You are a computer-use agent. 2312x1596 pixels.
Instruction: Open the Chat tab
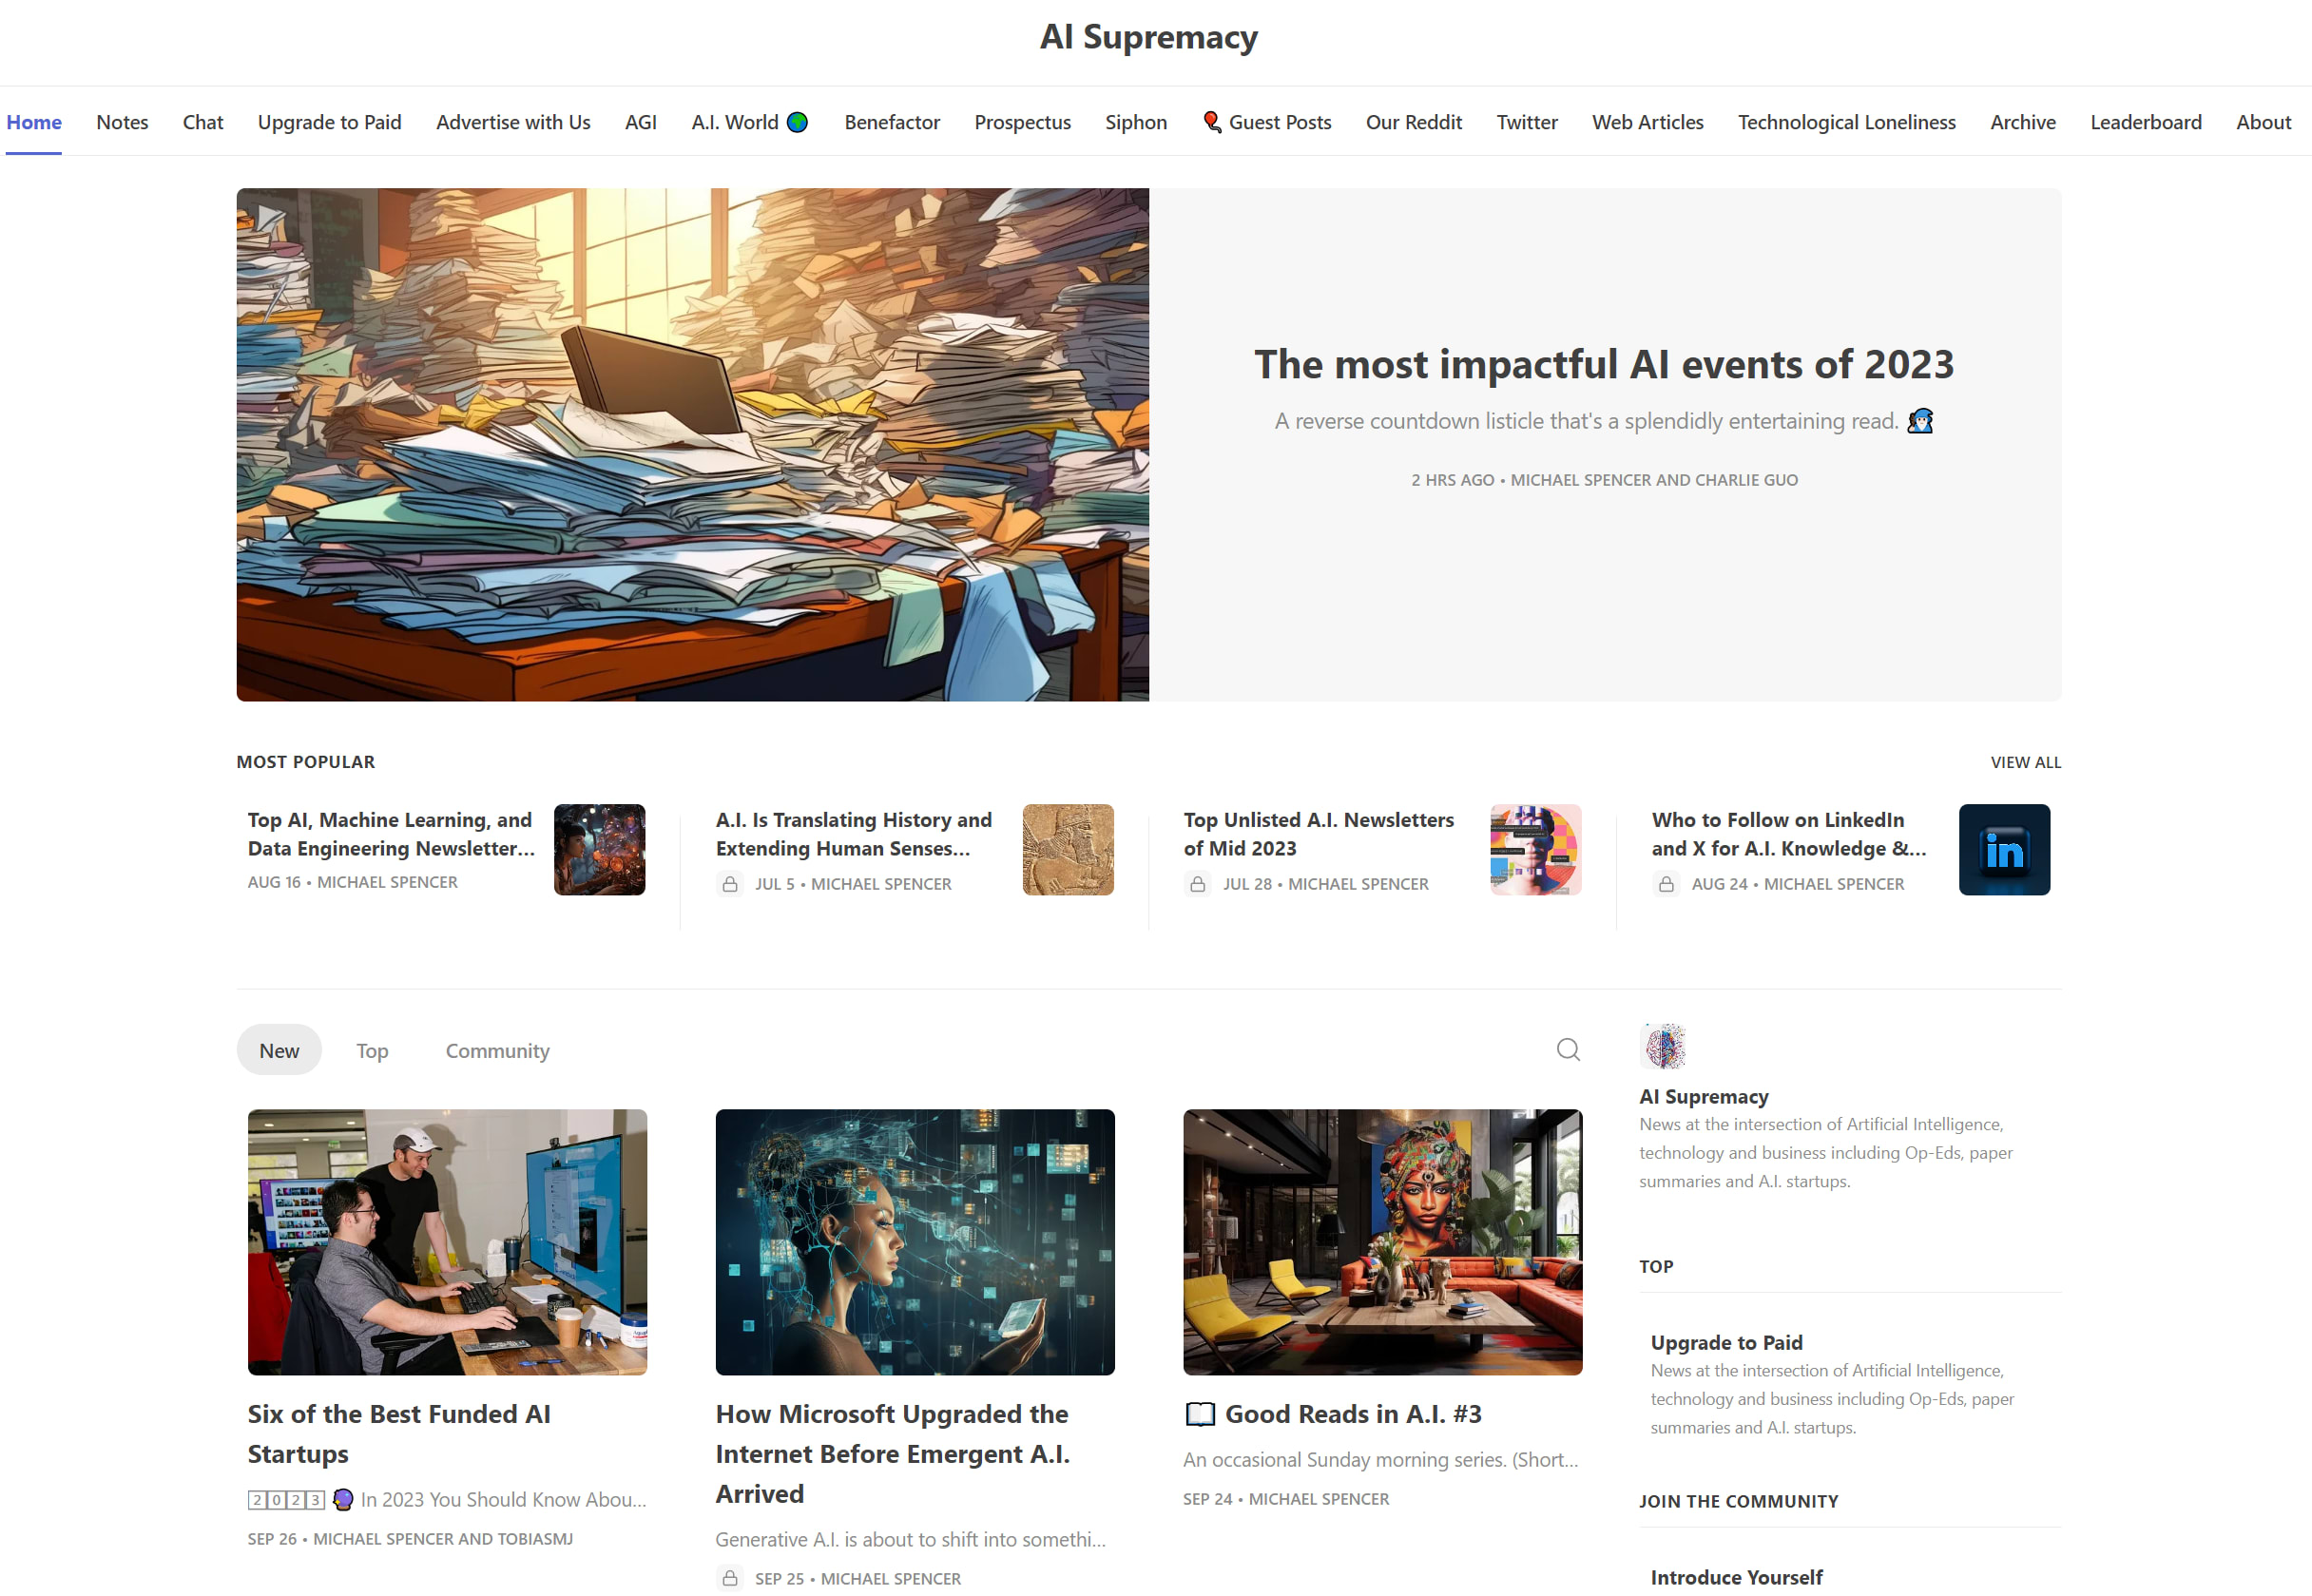[203, 122]
